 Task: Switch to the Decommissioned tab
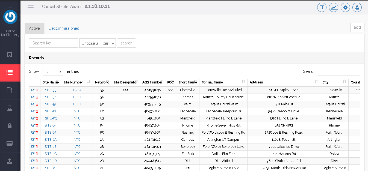pyautogui.click(x=64, y=28)
